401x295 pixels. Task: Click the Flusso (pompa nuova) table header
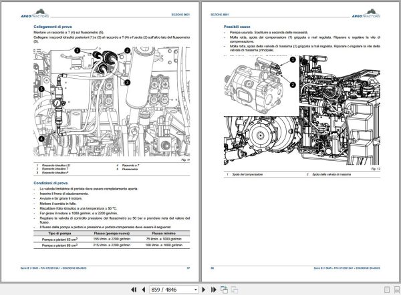pyautogui.click(x=112, y=233)
